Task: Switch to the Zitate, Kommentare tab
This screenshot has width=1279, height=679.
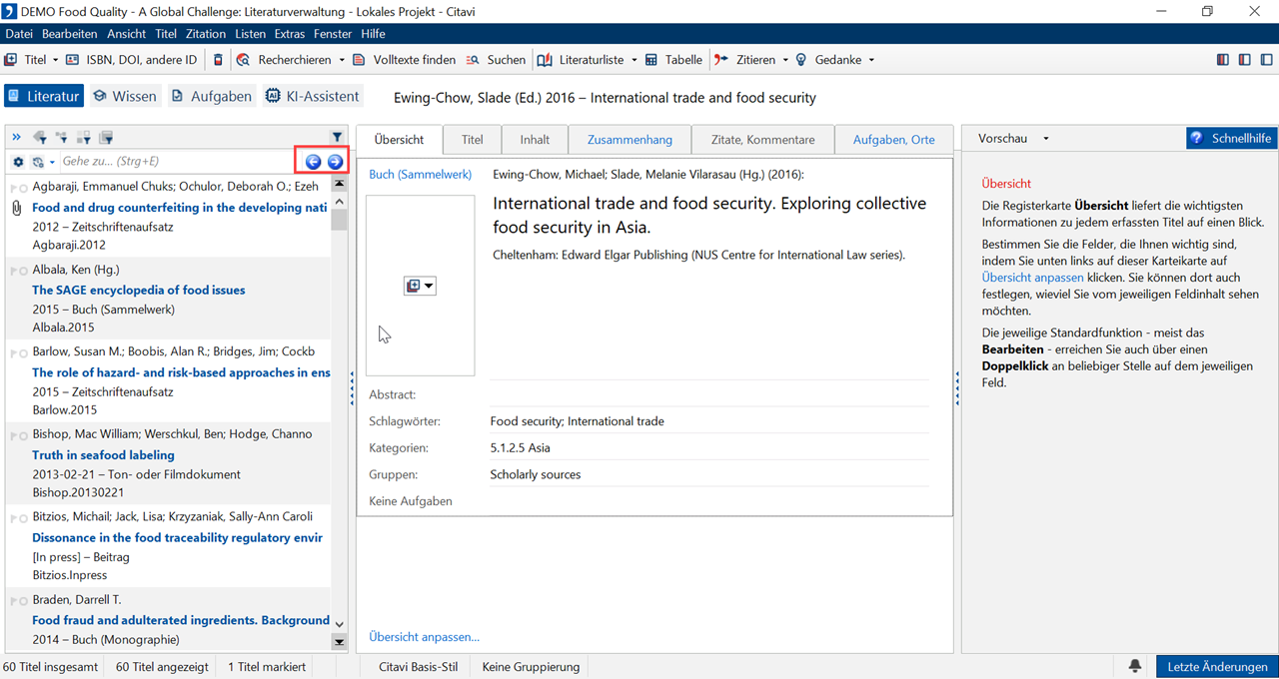Action: coord(762,140)
